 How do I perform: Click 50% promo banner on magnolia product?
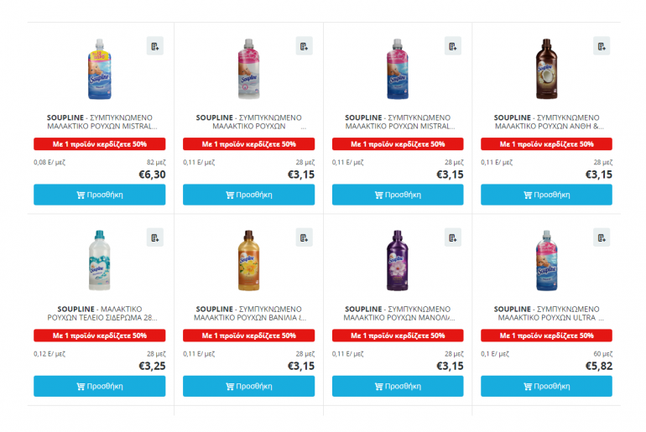[x=397, y=336]
